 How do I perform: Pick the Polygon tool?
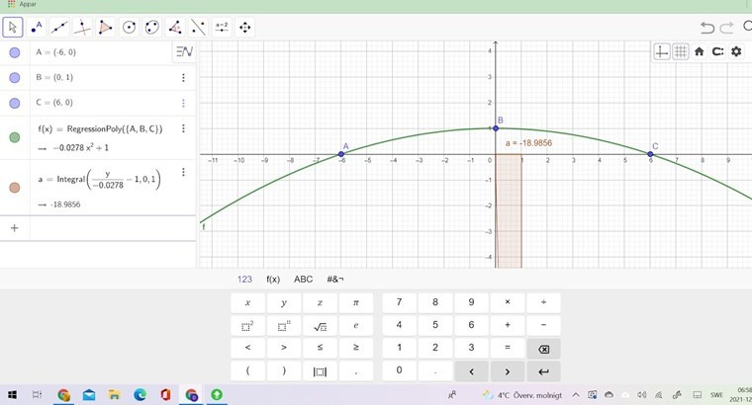point(106,28)
